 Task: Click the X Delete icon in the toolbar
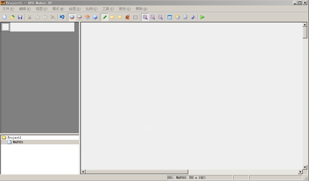coord(53,17)
